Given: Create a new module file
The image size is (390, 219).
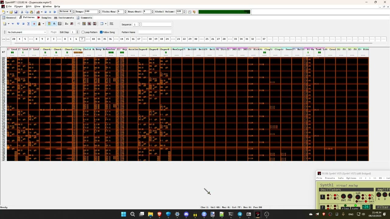Looking at the screenshot, I should coord(3,12).
